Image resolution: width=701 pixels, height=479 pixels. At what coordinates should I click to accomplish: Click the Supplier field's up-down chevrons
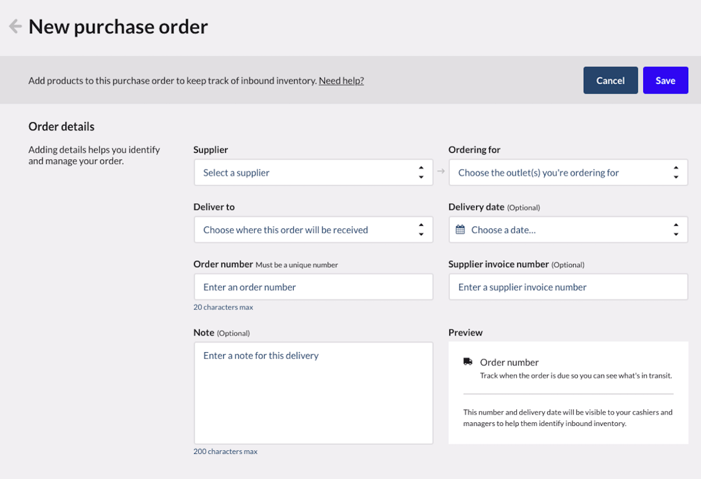tap(421, 173)
